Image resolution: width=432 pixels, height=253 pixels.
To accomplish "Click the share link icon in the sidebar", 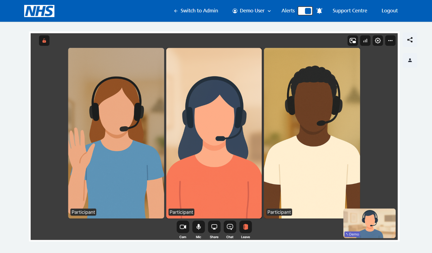I will [410, 40].
